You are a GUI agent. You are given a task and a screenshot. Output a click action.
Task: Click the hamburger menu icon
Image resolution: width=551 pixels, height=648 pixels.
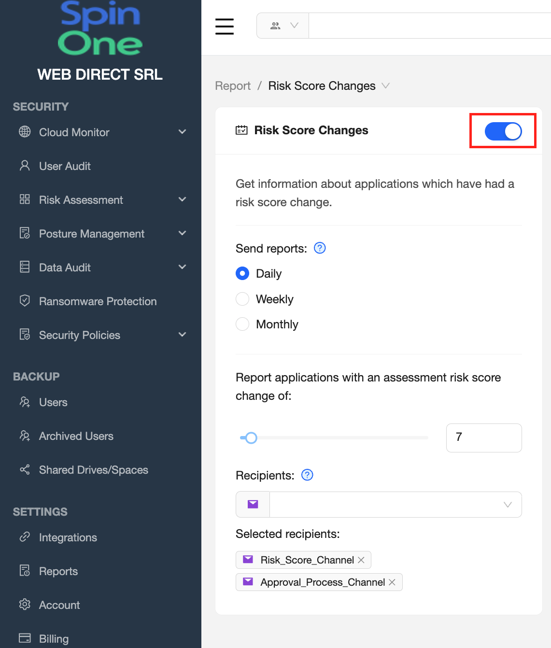225,27
